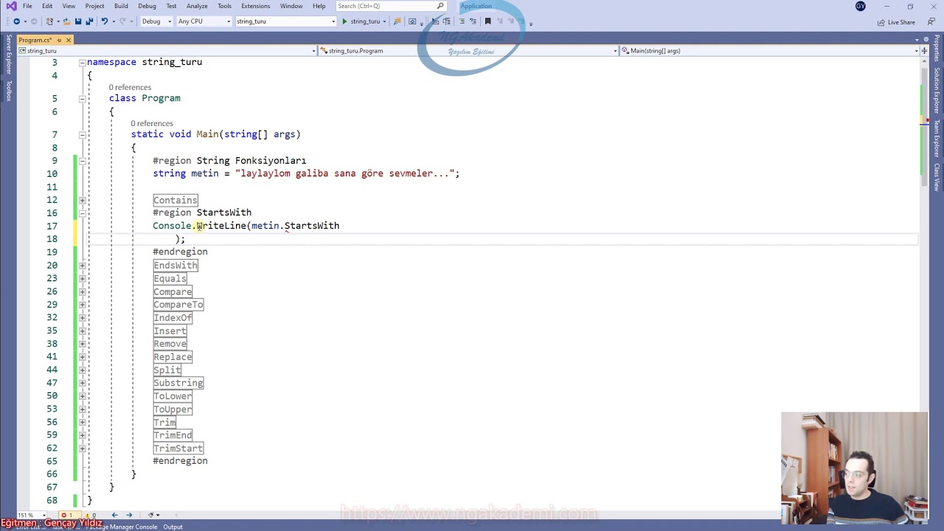Image resolution: width=944 pixels, height=531 pixels.
Task: Click the error count indicator in status strip
Action: [67, 515]
